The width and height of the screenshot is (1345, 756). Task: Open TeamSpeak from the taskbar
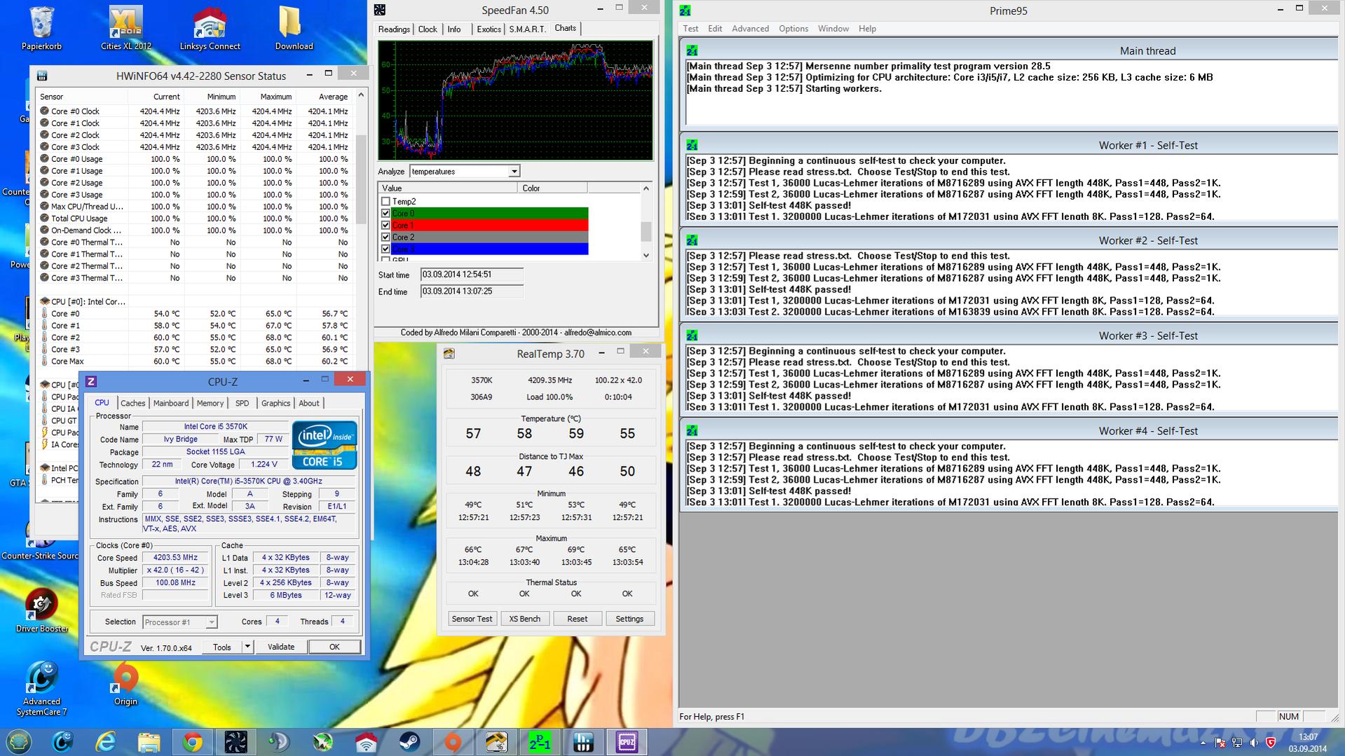[279, 742]
